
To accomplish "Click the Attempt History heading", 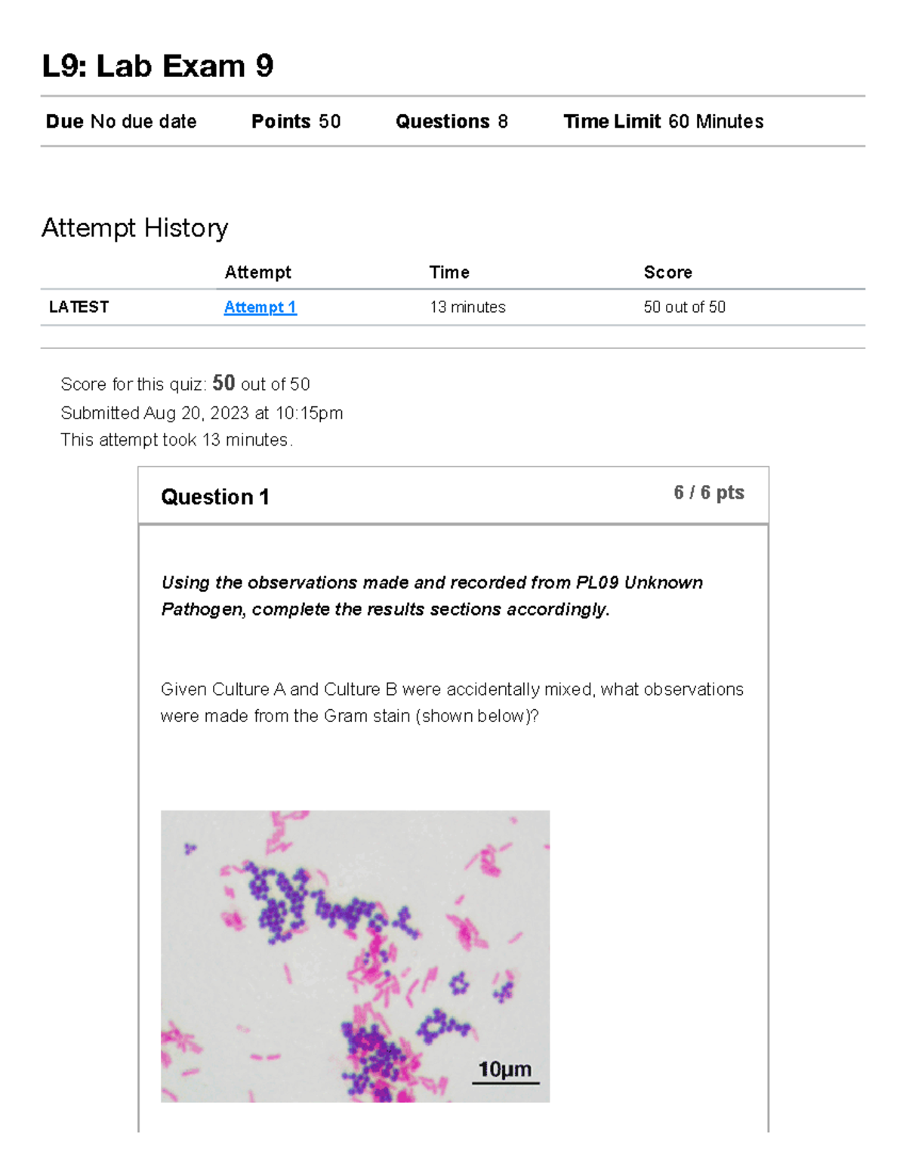I will click(x=134, y=227).
